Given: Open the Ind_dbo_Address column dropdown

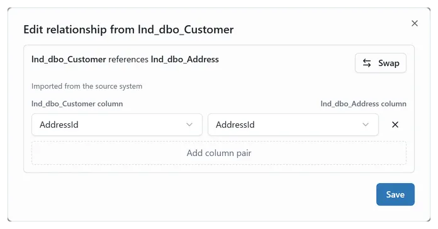Looking at the screenshot, I should tap(293, 125).
